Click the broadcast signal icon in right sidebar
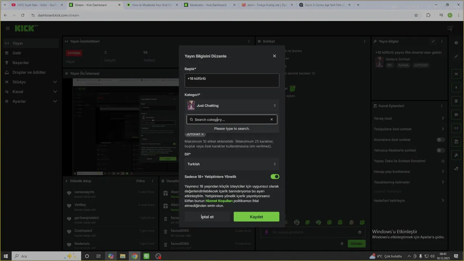 [x=456, y=128]
